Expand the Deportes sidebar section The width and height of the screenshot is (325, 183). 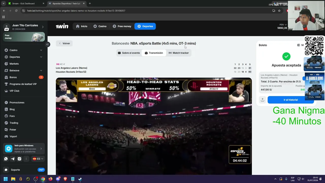coord(41,57)
